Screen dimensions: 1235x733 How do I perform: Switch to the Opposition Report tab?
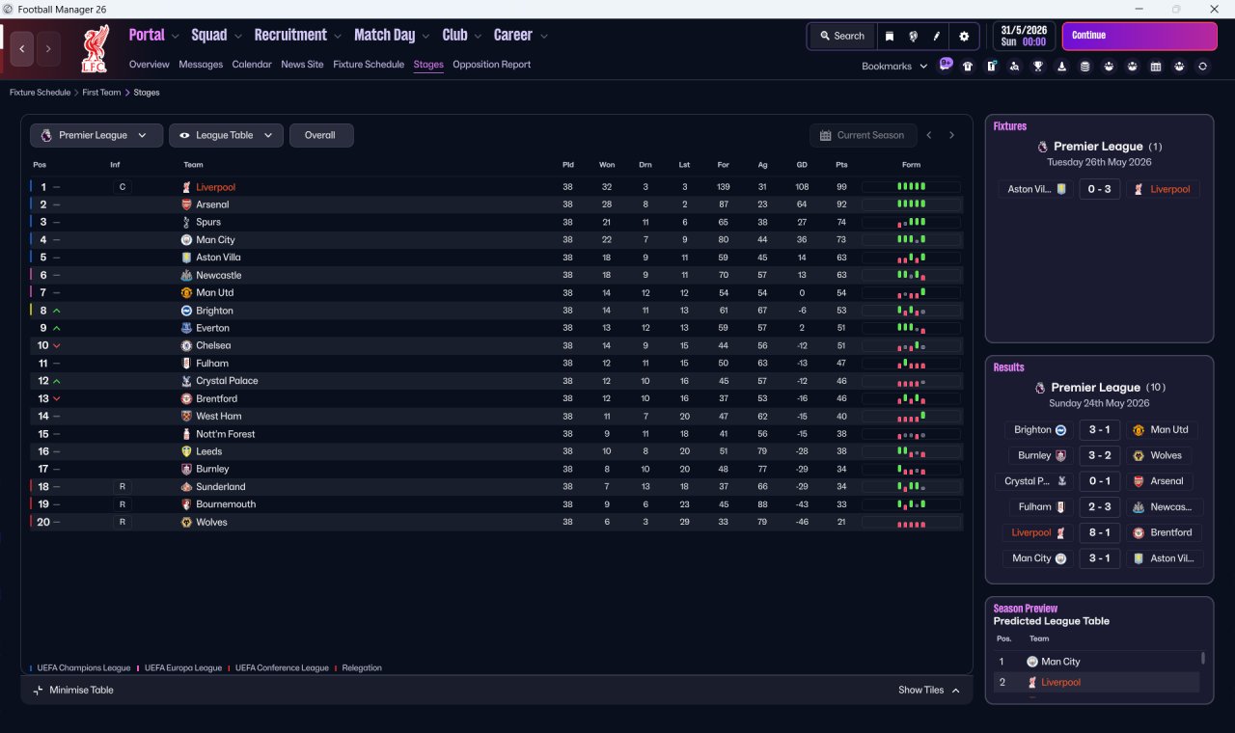491,65
